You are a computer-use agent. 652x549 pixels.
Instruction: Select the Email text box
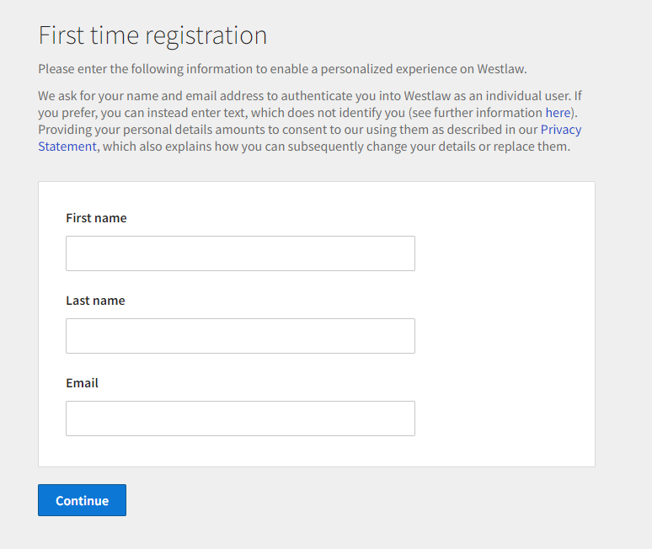[240, 418]
